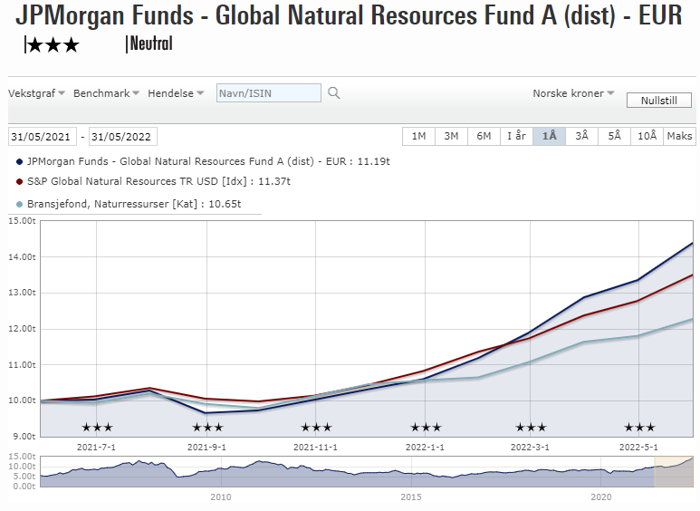Click the start date field 31/05/2021
Viewport: 700px width, 511px height.
[42, 137]
